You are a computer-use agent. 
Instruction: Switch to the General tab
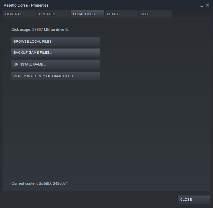20,14
